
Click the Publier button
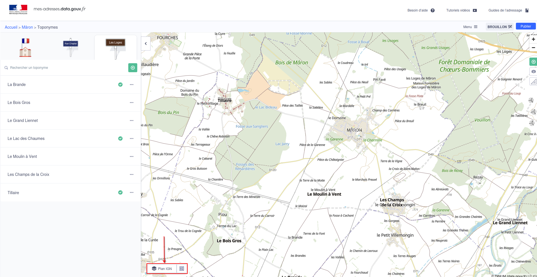click(x=525, y=26)
